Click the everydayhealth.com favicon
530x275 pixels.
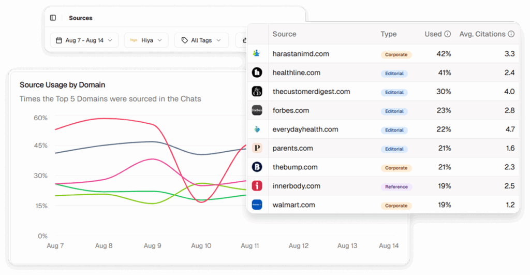(257, 129)
